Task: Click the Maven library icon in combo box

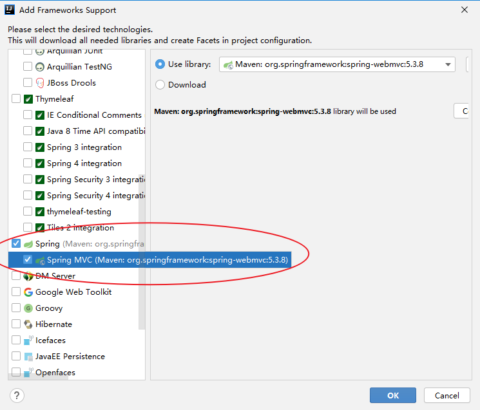Action: click(228, 65)
